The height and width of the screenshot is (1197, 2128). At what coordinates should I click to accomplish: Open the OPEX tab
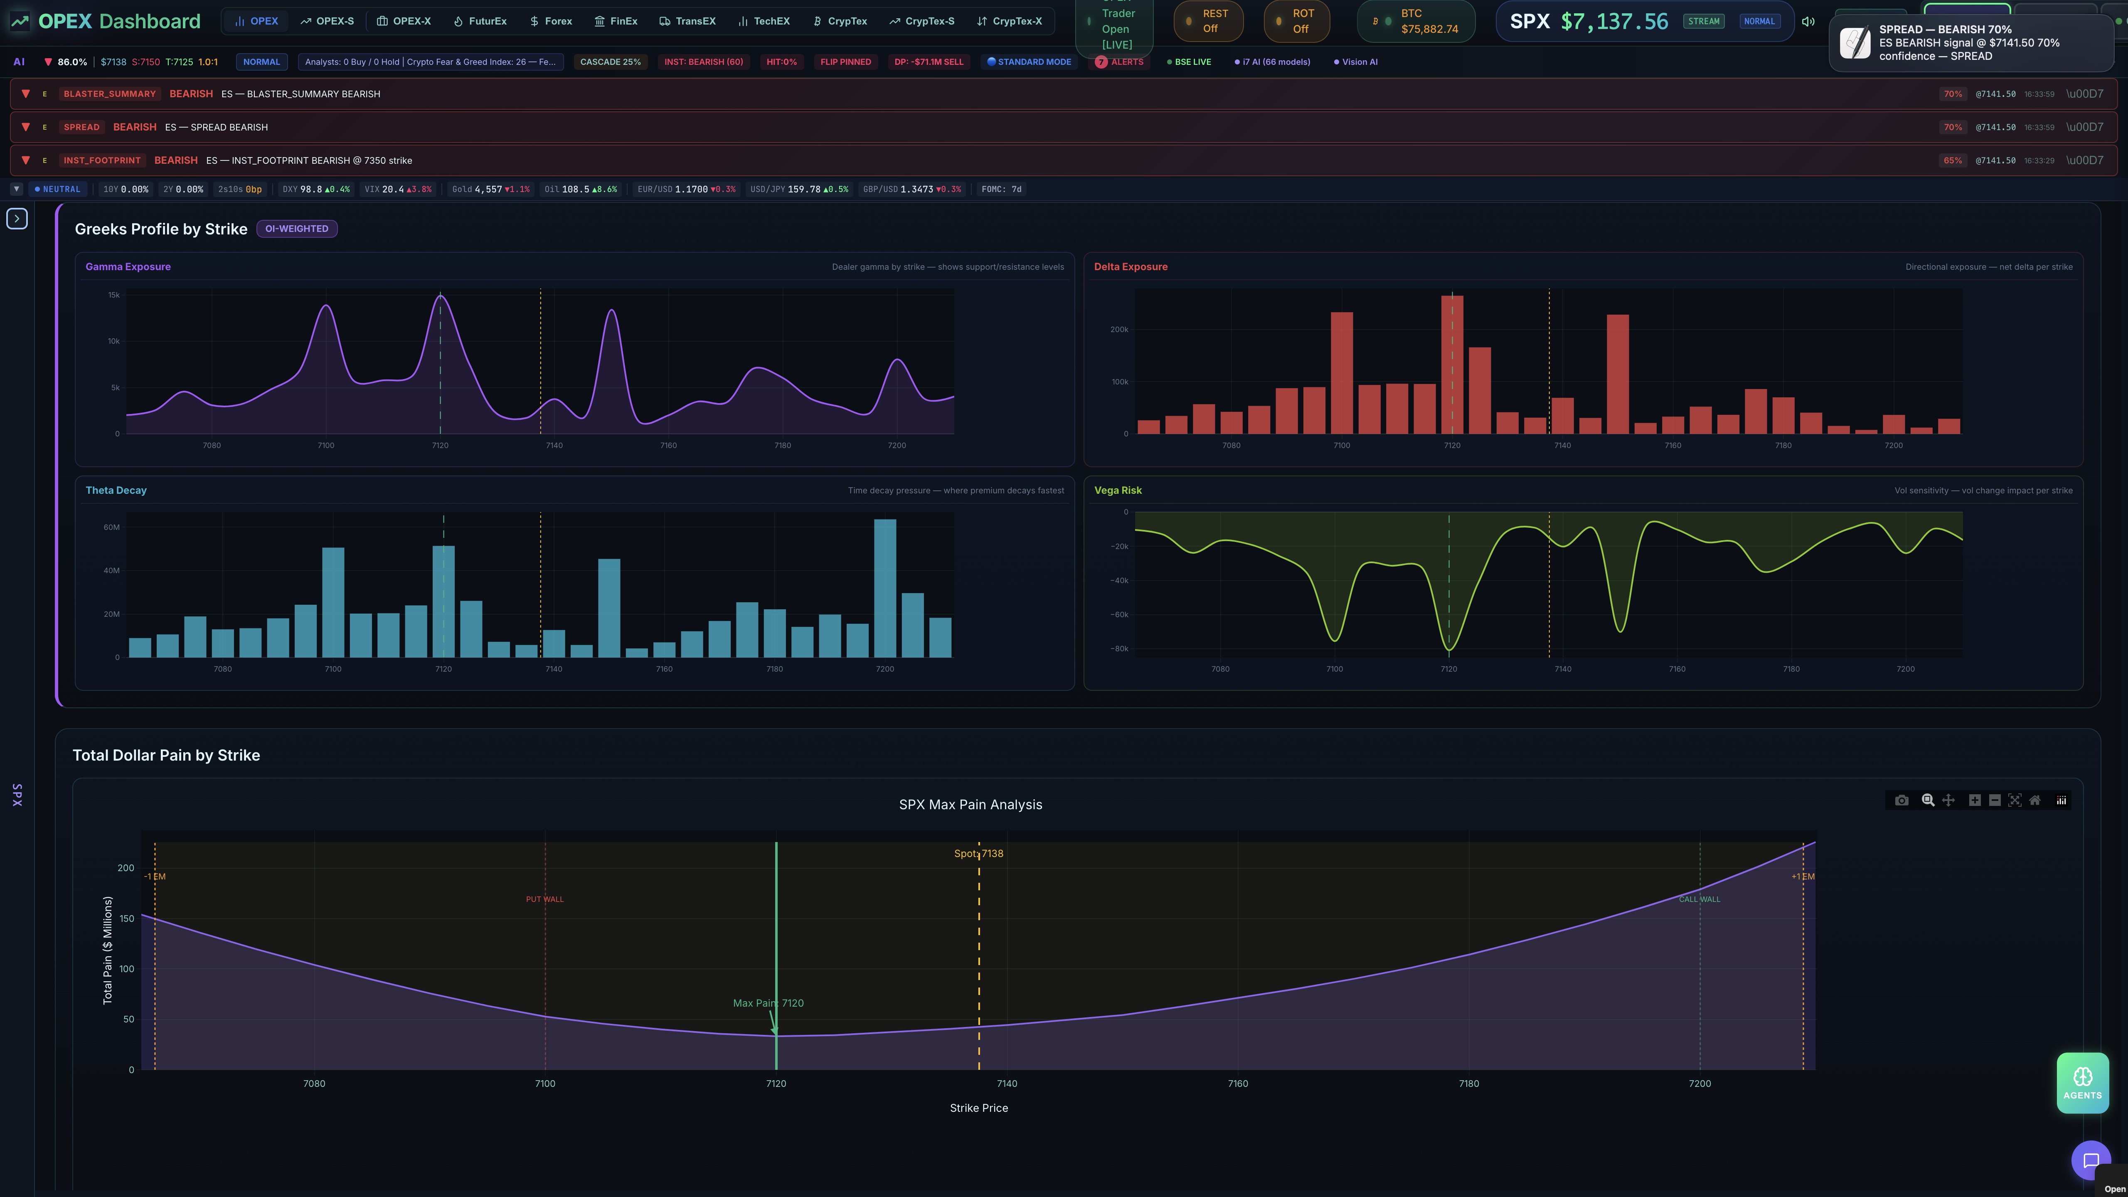[256, 22]
